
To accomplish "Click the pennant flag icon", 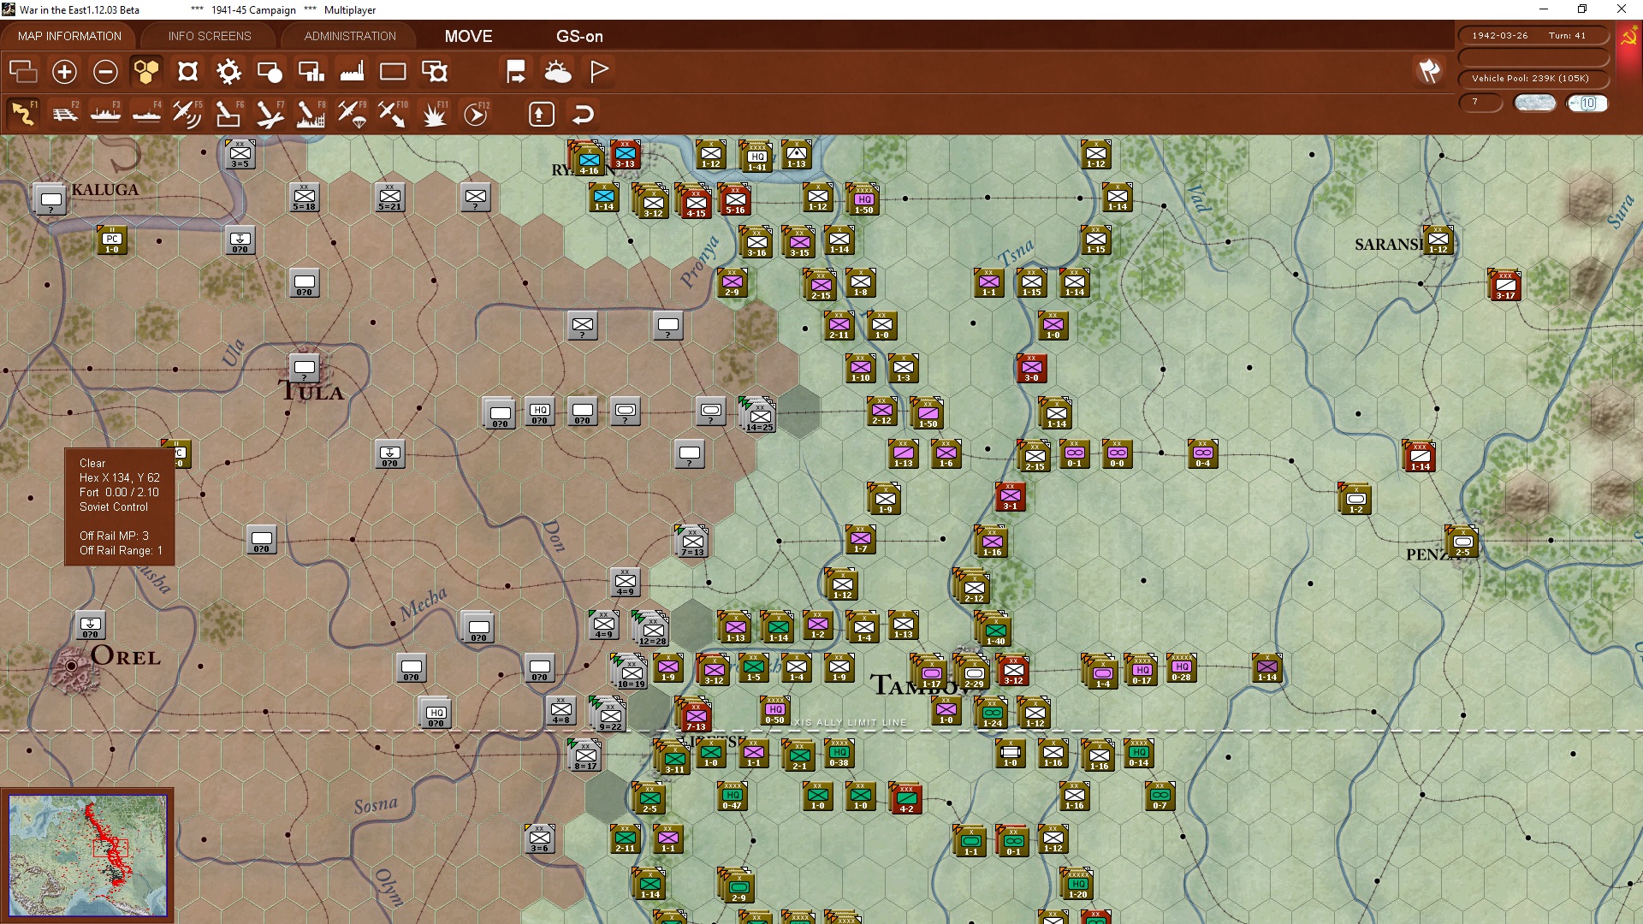I will pos(599,72).
